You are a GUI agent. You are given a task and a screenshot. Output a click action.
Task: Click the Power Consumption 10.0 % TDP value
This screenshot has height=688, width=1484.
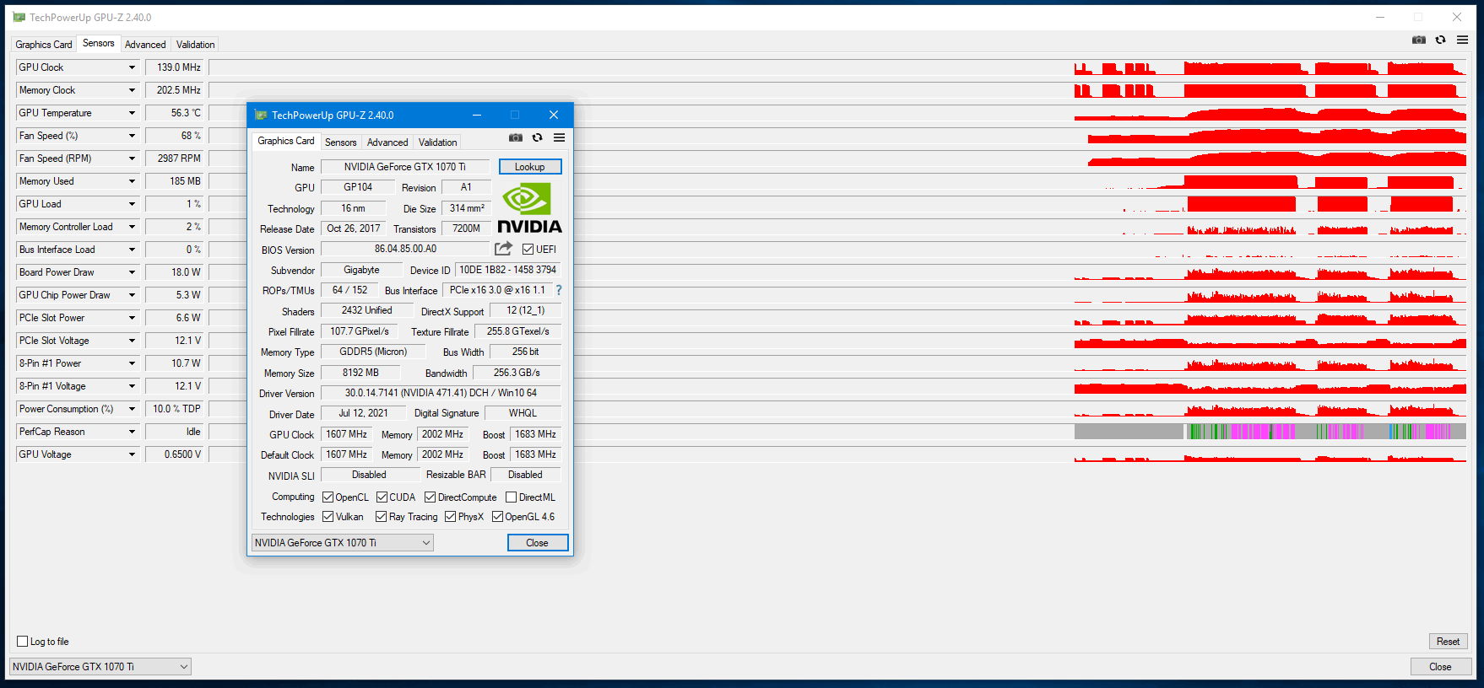[x=175, y=409]
